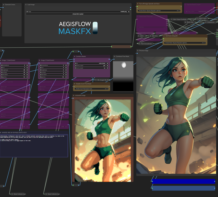Decrease temperature in Image 2 ColorCorrect

coord(41,65)
